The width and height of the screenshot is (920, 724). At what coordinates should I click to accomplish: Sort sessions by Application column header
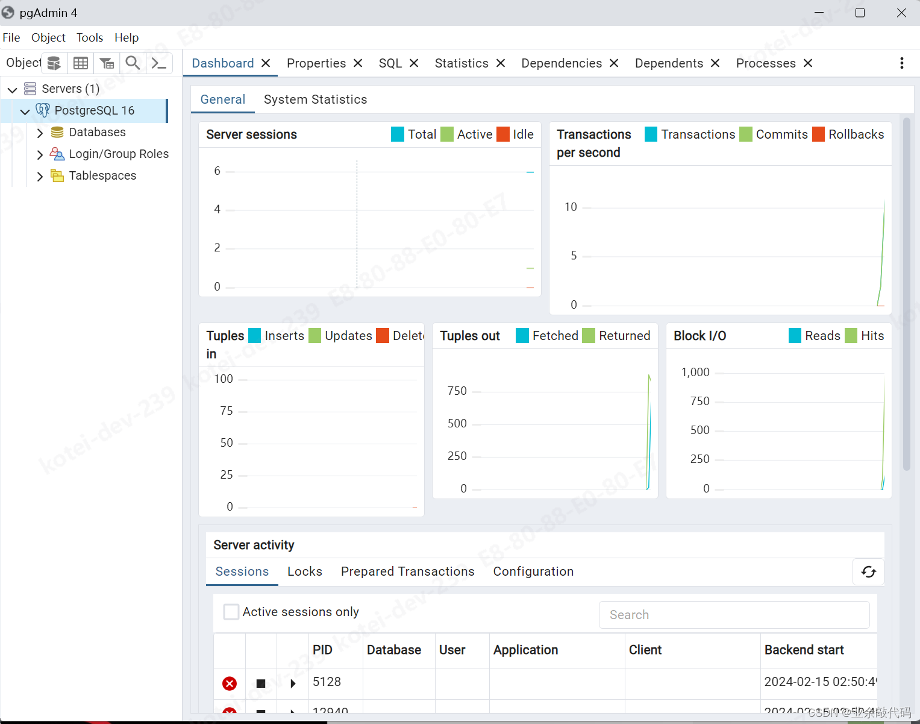click(525, 650)
